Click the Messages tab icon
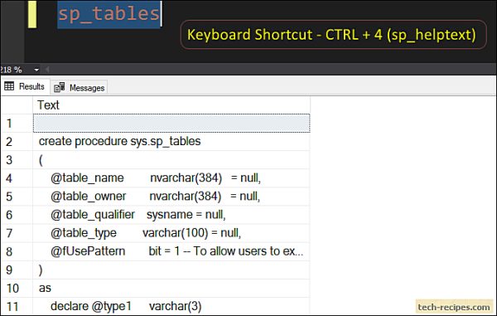 pos(59,87)
